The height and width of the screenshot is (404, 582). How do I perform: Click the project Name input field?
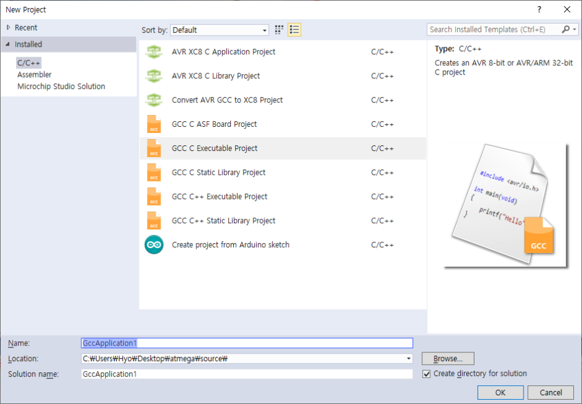[x=247, y=343]
